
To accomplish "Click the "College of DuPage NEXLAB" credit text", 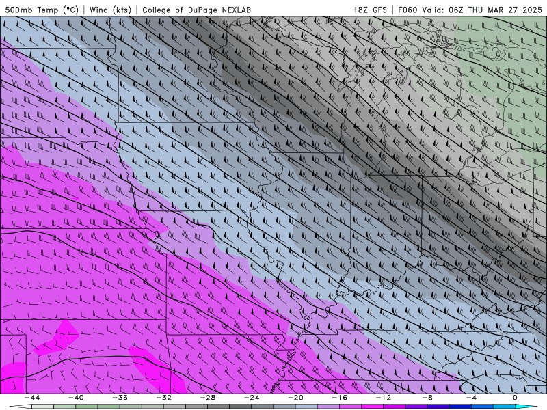I will coord(196,10).
